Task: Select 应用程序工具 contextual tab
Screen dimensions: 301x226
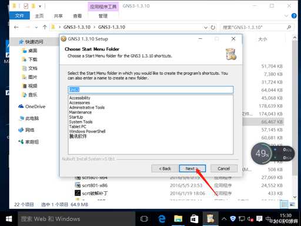Action: point(103,6)
